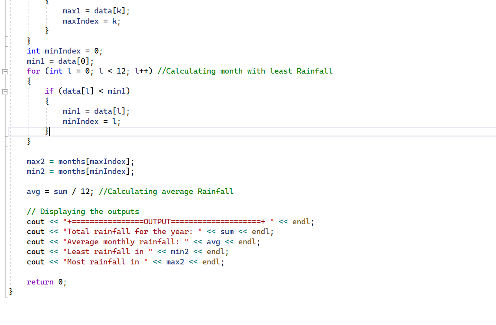The image size is (496, 325).
Task: Click the condition 'data[l] < min1'
Action: [x=94, y=91]
